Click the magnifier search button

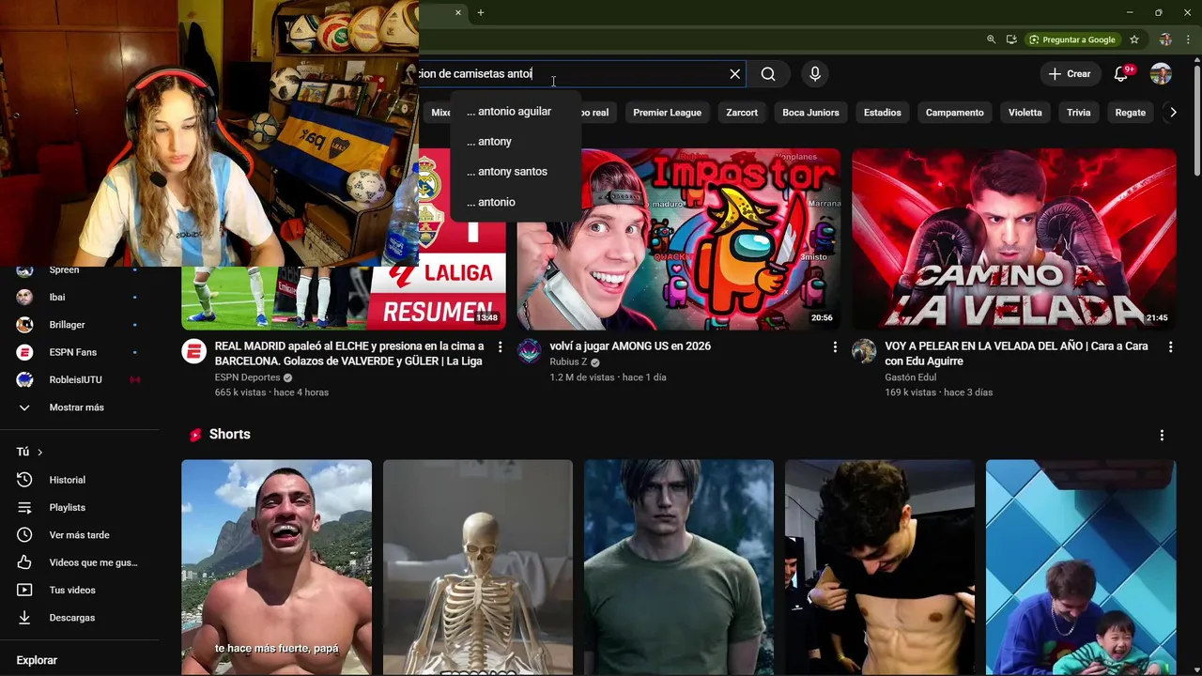click(x=768, y=74)
